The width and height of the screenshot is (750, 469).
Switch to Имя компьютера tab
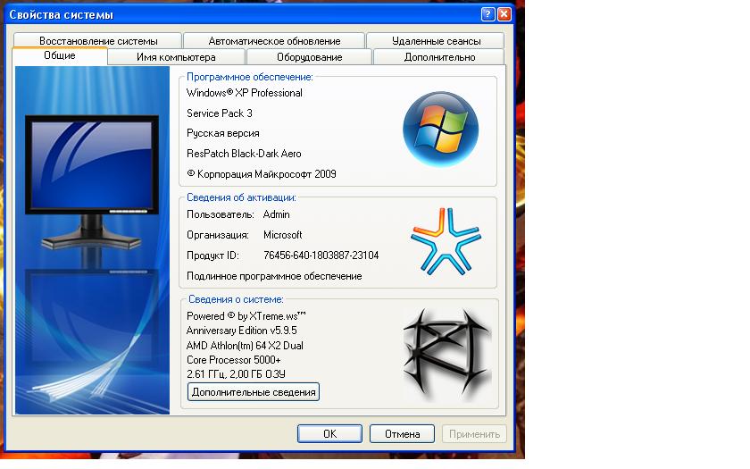(176, 57)
